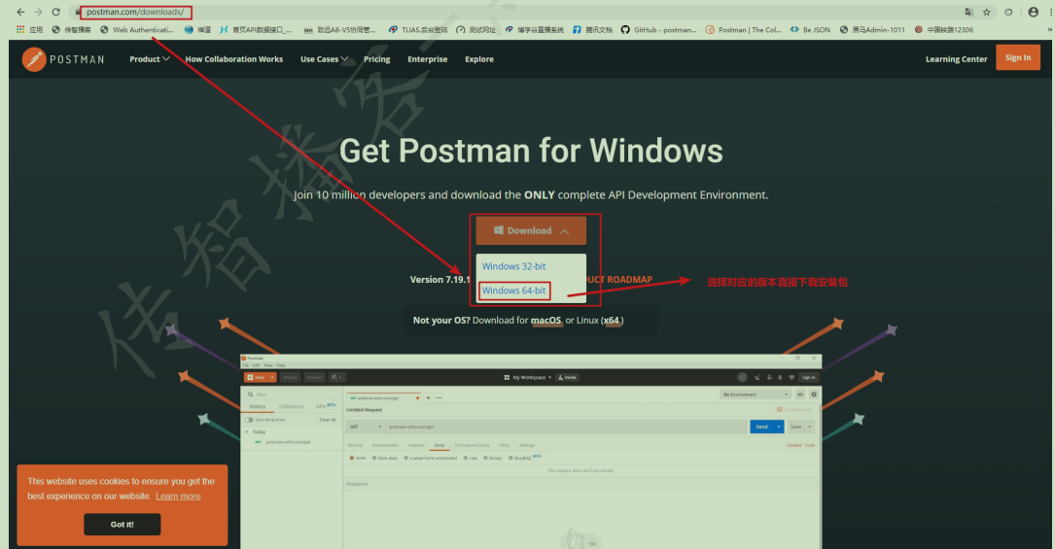Click Learn more cookie policy link
This screenshot has width=1055, height=549.
(x=178, y=497)
